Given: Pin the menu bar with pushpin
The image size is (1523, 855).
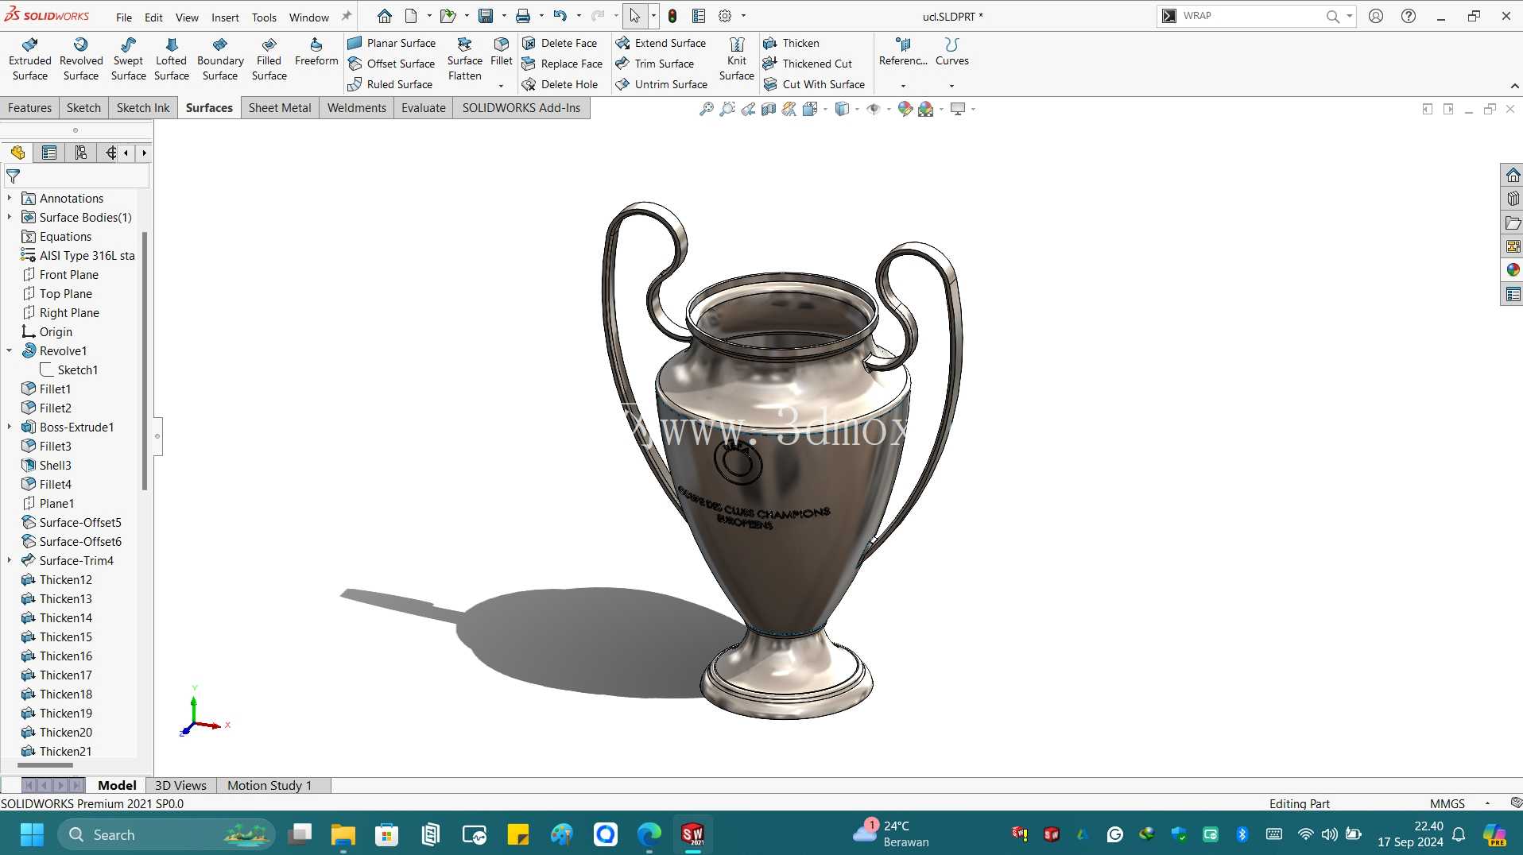Looking at the screenshot, I should click(346, 16).
